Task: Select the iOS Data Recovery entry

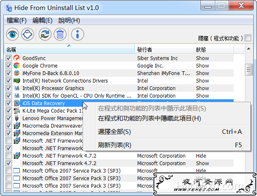Action: (43, 103)
